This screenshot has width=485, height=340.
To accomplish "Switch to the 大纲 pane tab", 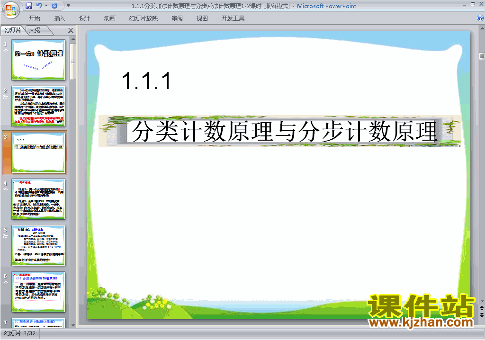I will (x=35, y=30).
